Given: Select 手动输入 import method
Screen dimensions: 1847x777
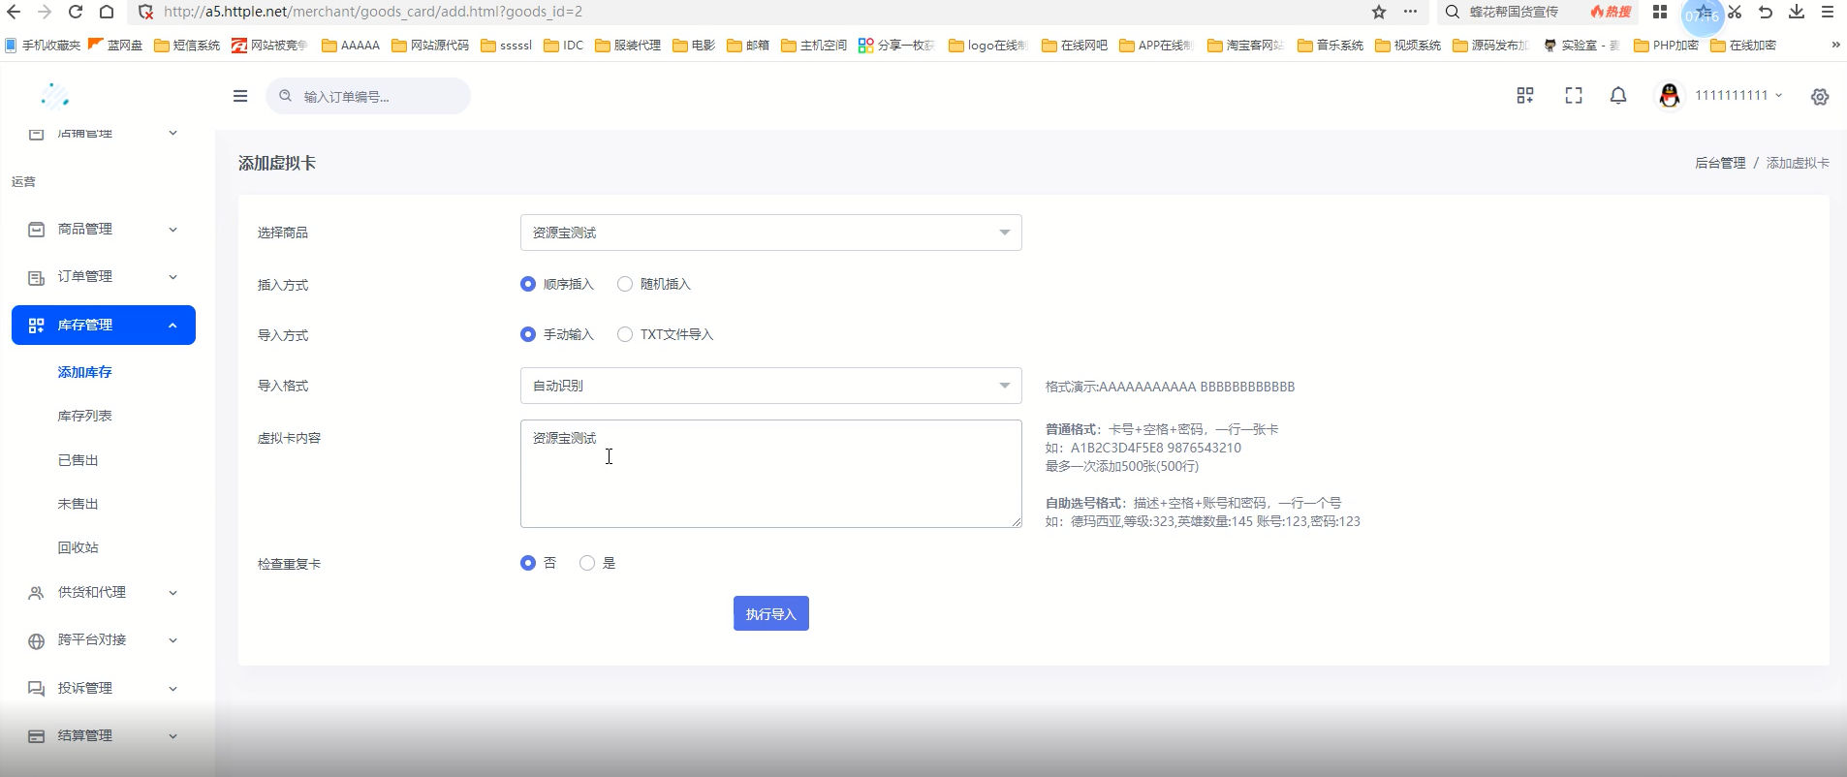Looking at the screenshot, I should (x=528, y=334).
